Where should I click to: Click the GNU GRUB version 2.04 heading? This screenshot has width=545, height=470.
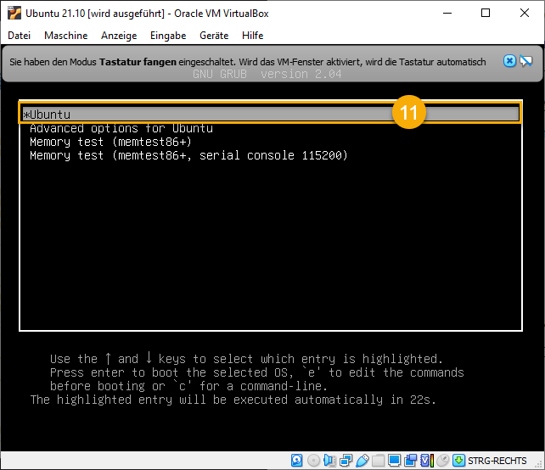(x=267, y=74)
